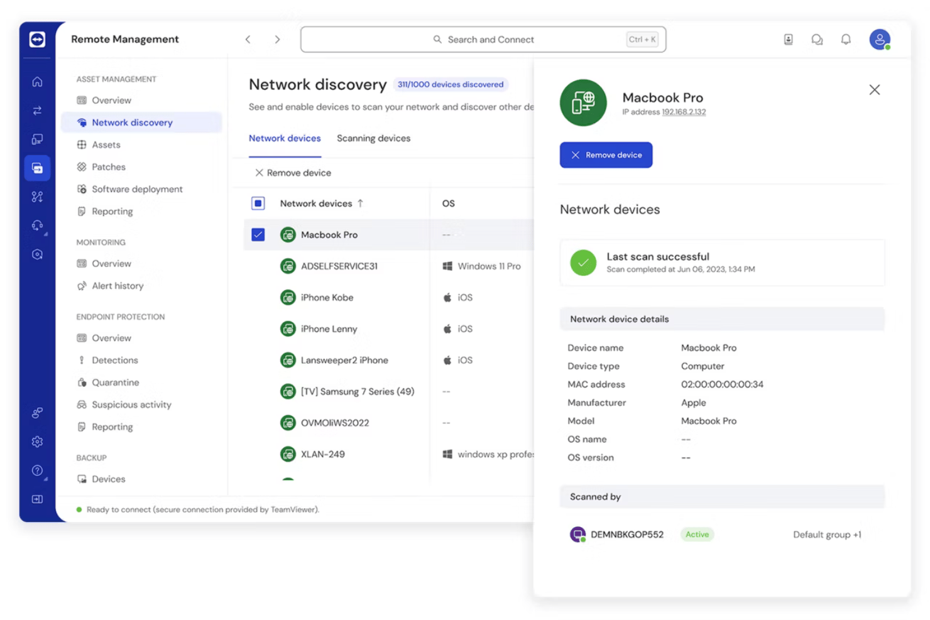Click the blue Remove device button

point(606,155)
